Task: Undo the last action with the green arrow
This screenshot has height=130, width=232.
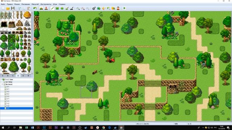Action: coord(35,8)
